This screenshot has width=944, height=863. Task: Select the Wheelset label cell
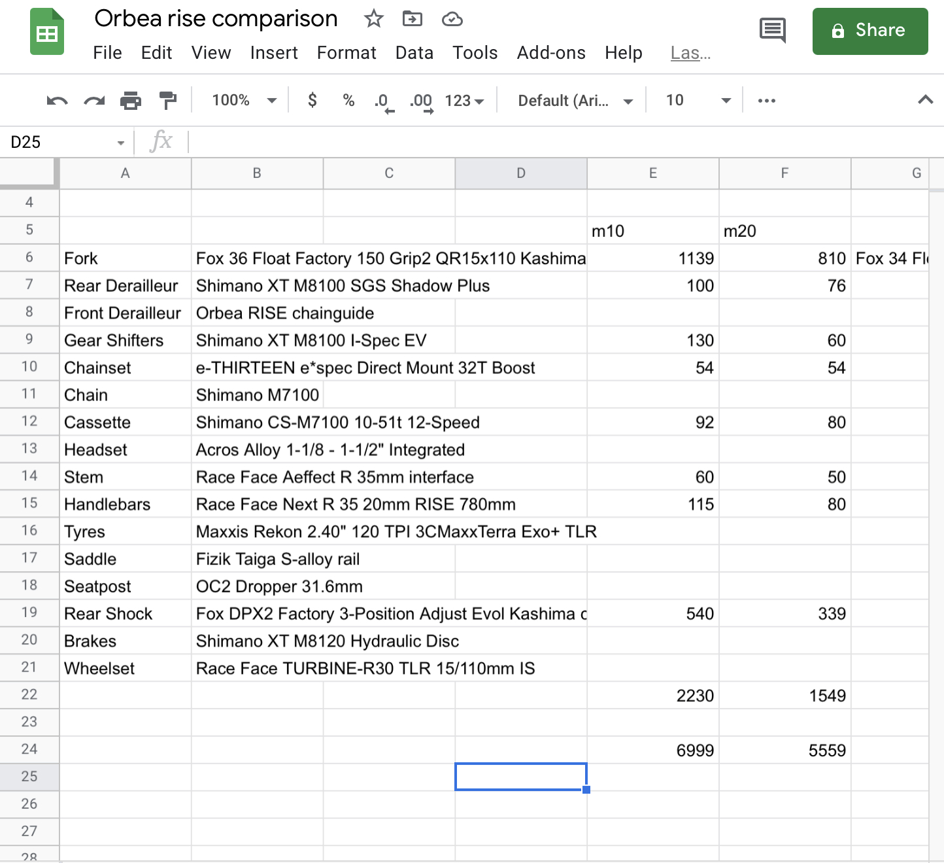click(x=126, y=669)
